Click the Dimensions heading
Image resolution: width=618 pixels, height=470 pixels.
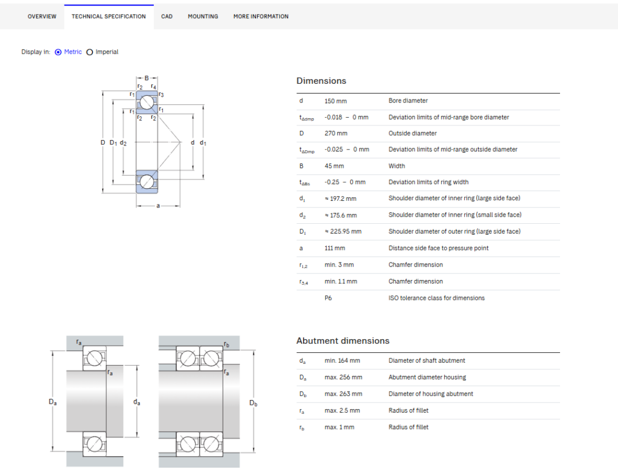pyautogui.click(x=321, y=81)
